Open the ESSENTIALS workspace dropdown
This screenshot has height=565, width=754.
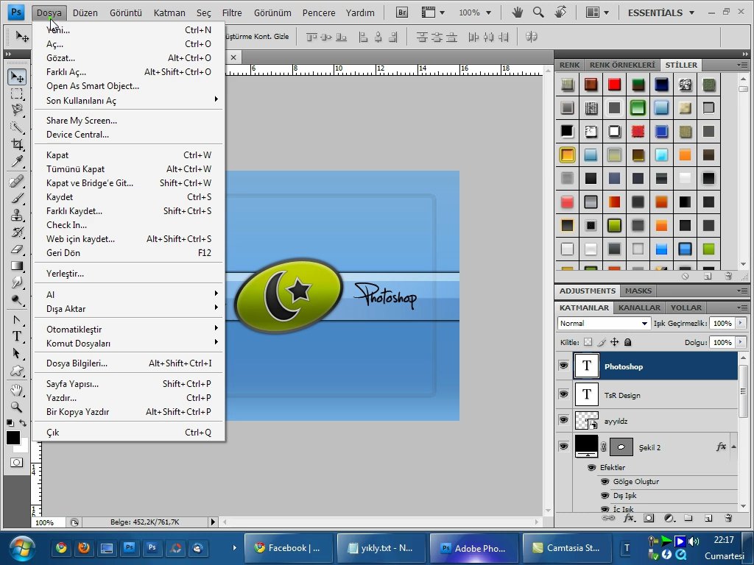660,13
